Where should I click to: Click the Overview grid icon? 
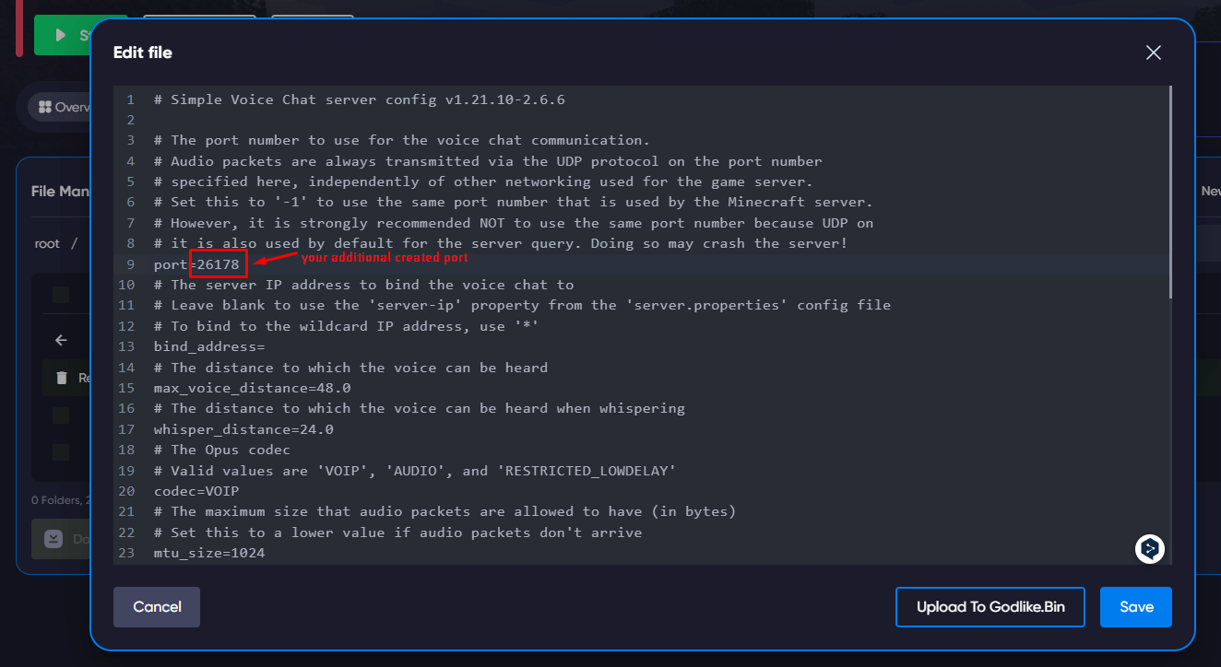tap(44, 107)
